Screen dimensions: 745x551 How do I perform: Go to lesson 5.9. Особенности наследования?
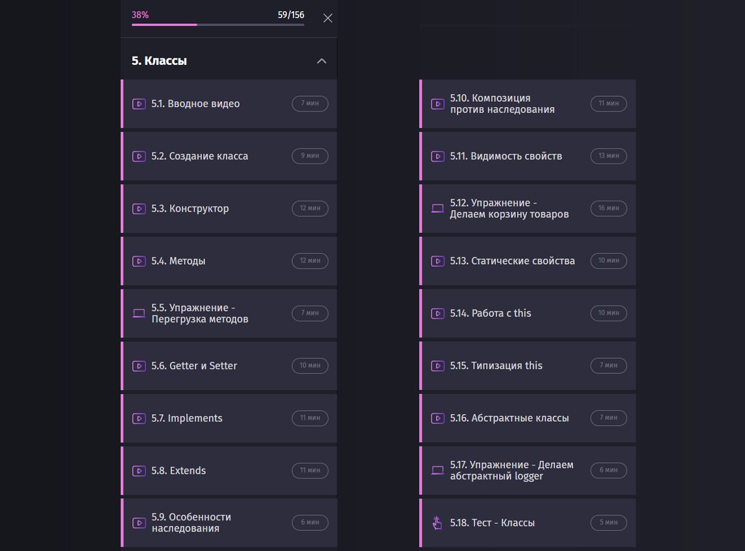[x=191, y=522]
